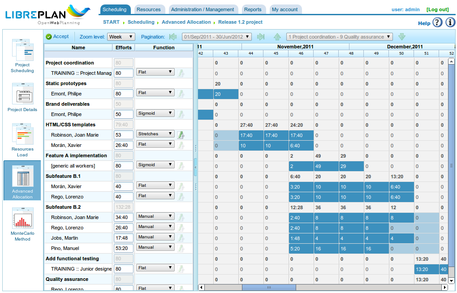The width and height of the screenshot is (457, 293).
Task: Click the green down arrow for tasks
Action: (402, 37)
